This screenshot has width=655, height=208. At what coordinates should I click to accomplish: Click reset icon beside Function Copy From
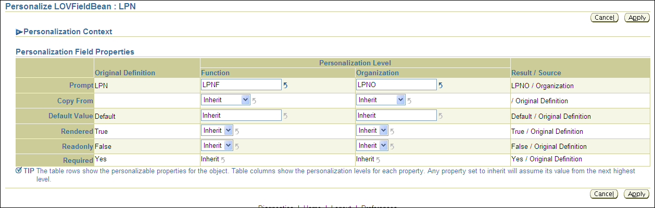[254, 101]
